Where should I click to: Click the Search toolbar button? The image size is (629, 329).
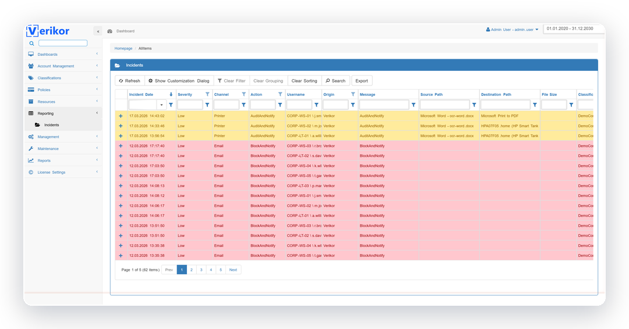tap(335, 81)
